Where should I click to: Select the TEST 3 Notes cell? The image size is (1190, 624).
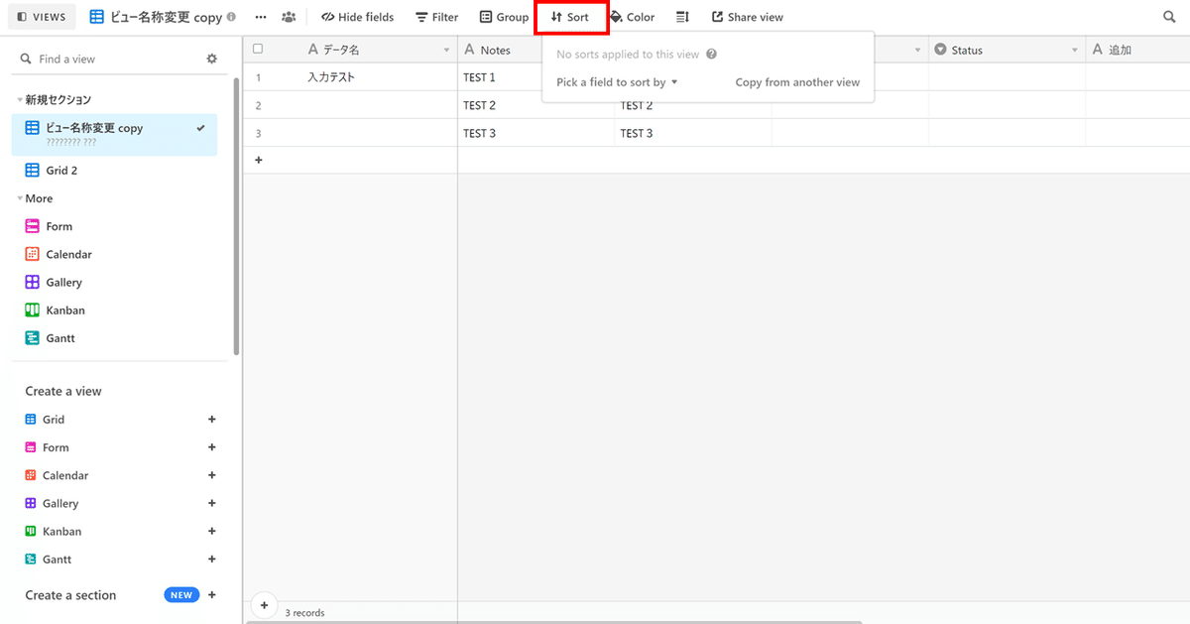535,133
